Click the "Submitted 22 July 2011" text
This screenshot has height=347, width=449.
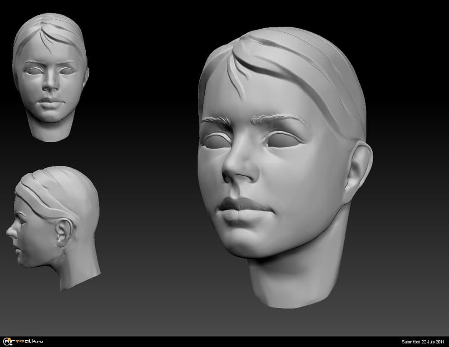423,342
